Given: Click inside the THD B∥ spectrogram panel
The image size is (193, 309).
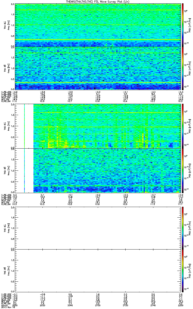Looking at the screenshot, I should point(98,170).
